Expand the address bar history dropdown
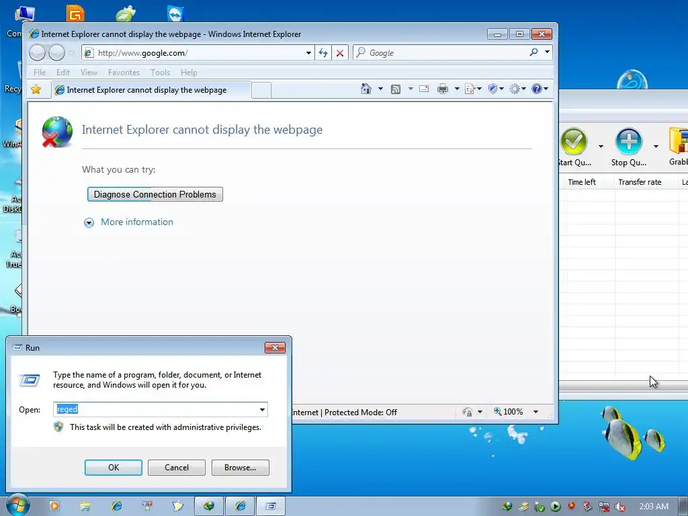 (x=308, y=53)
